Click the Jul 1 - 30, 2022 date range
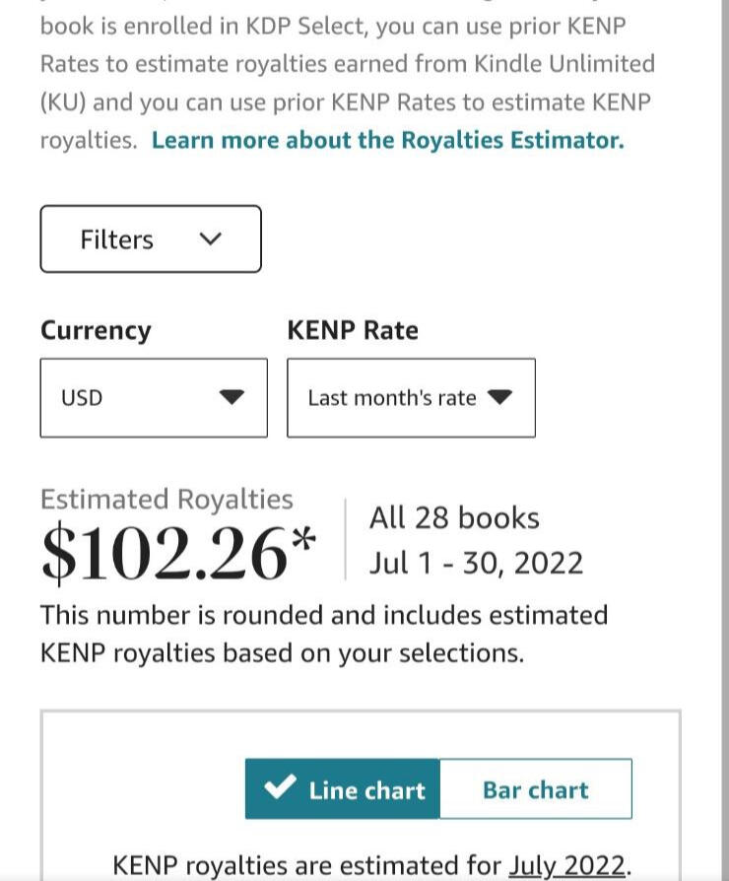This screenshot has width=729, height=881. pos(476,563)
